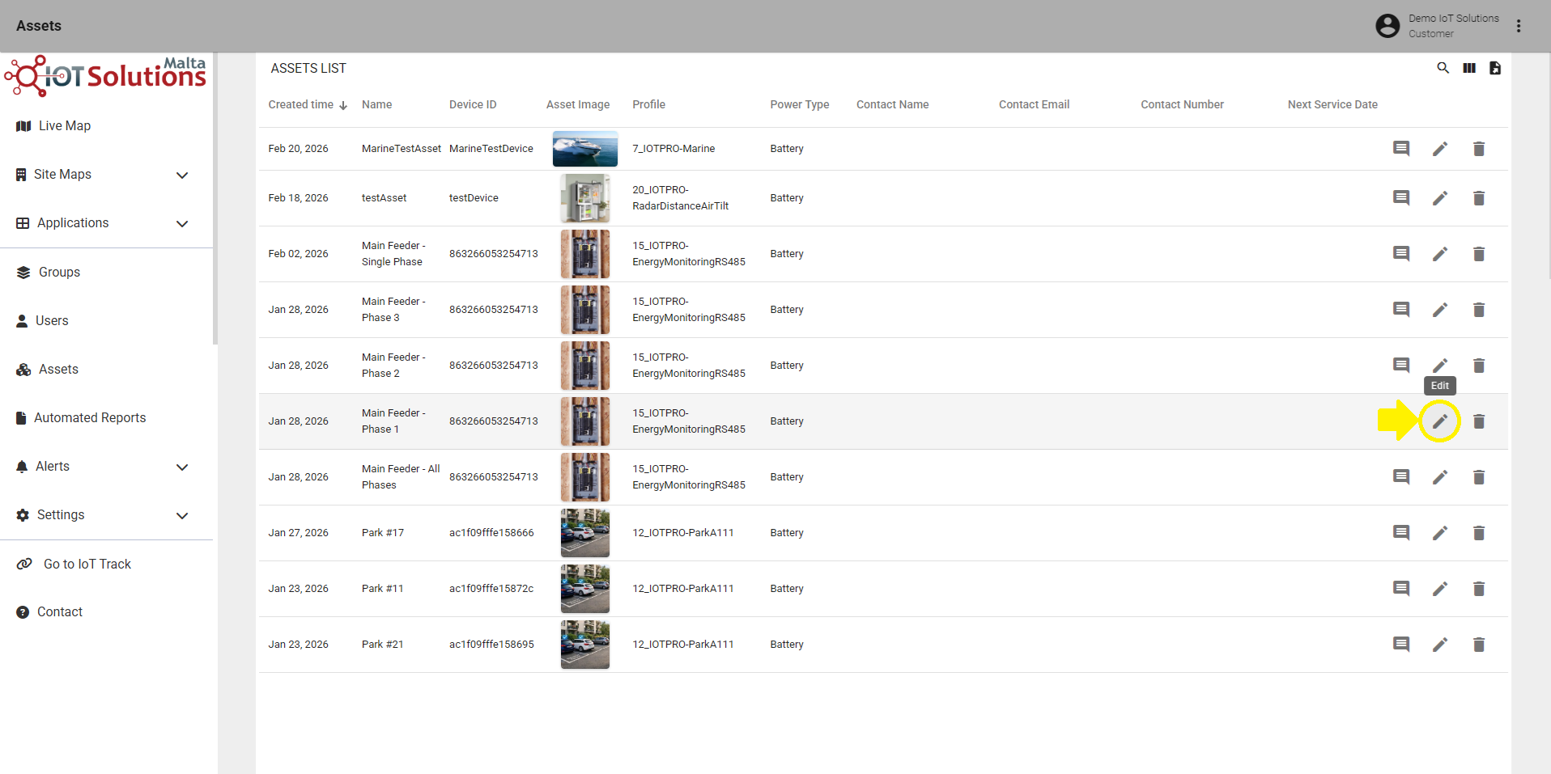Delete the testAsset row
Screen dimensions: 1551x774
[x=1479, y=198]
